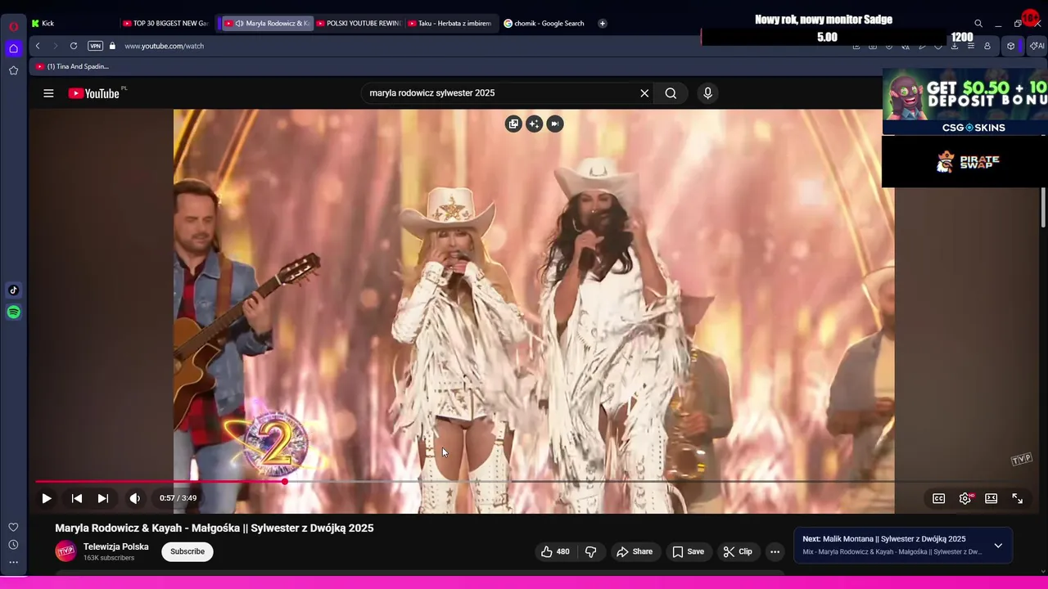This screenshot has width=1048, height=589.
Task: Open Tina And Spadin bookmark
Action: point(73,66)
